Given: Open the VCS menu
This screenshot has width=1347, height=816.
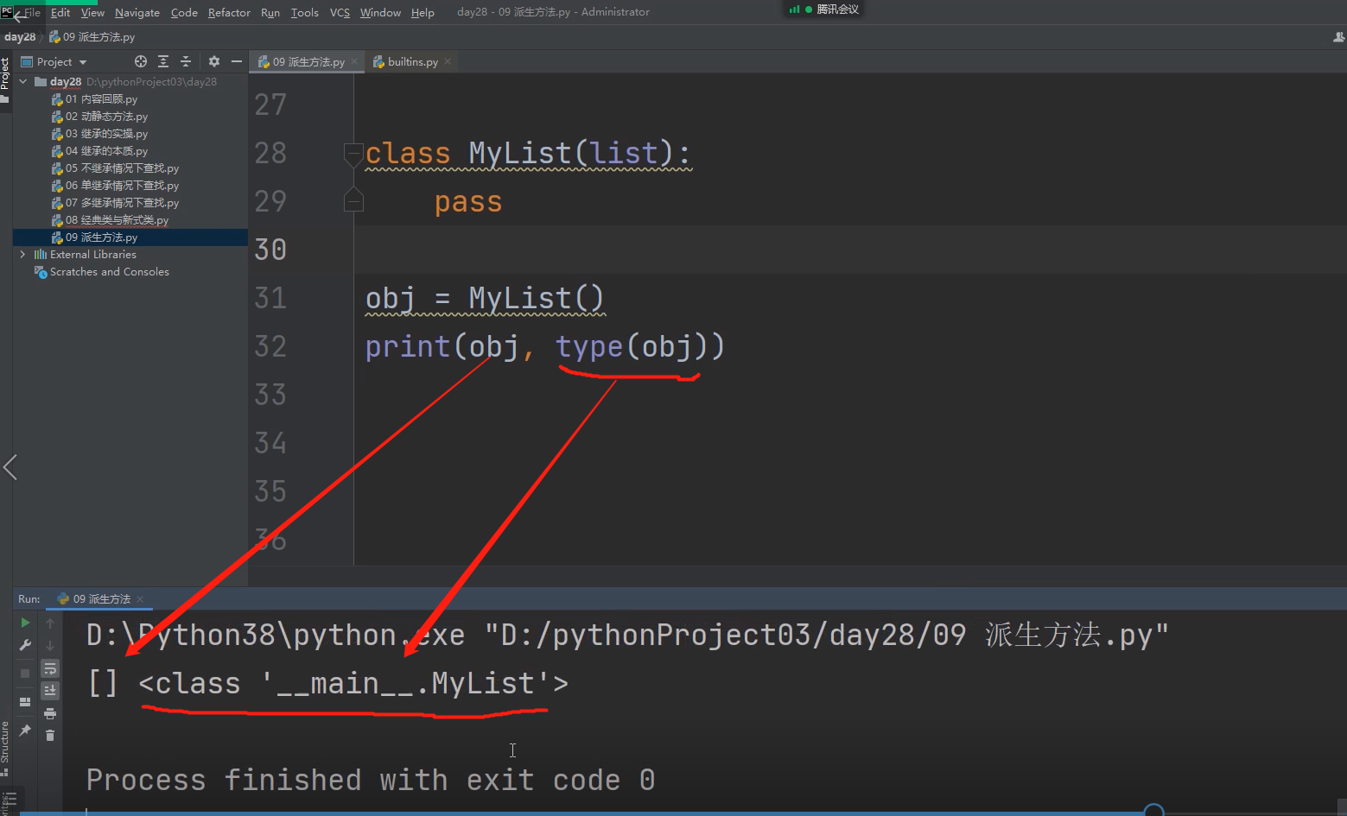Looking at the screenshot, I should pos(340,12).
